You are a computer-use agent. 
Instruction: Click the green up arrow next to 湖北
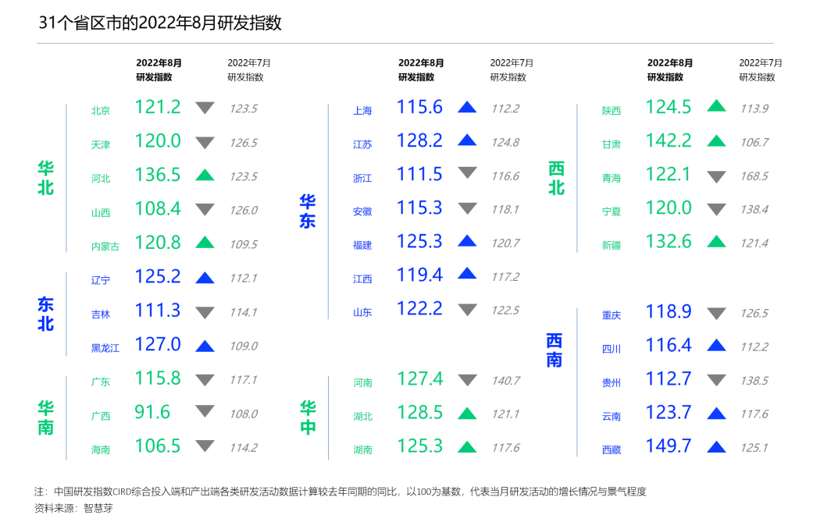point(467,413)
